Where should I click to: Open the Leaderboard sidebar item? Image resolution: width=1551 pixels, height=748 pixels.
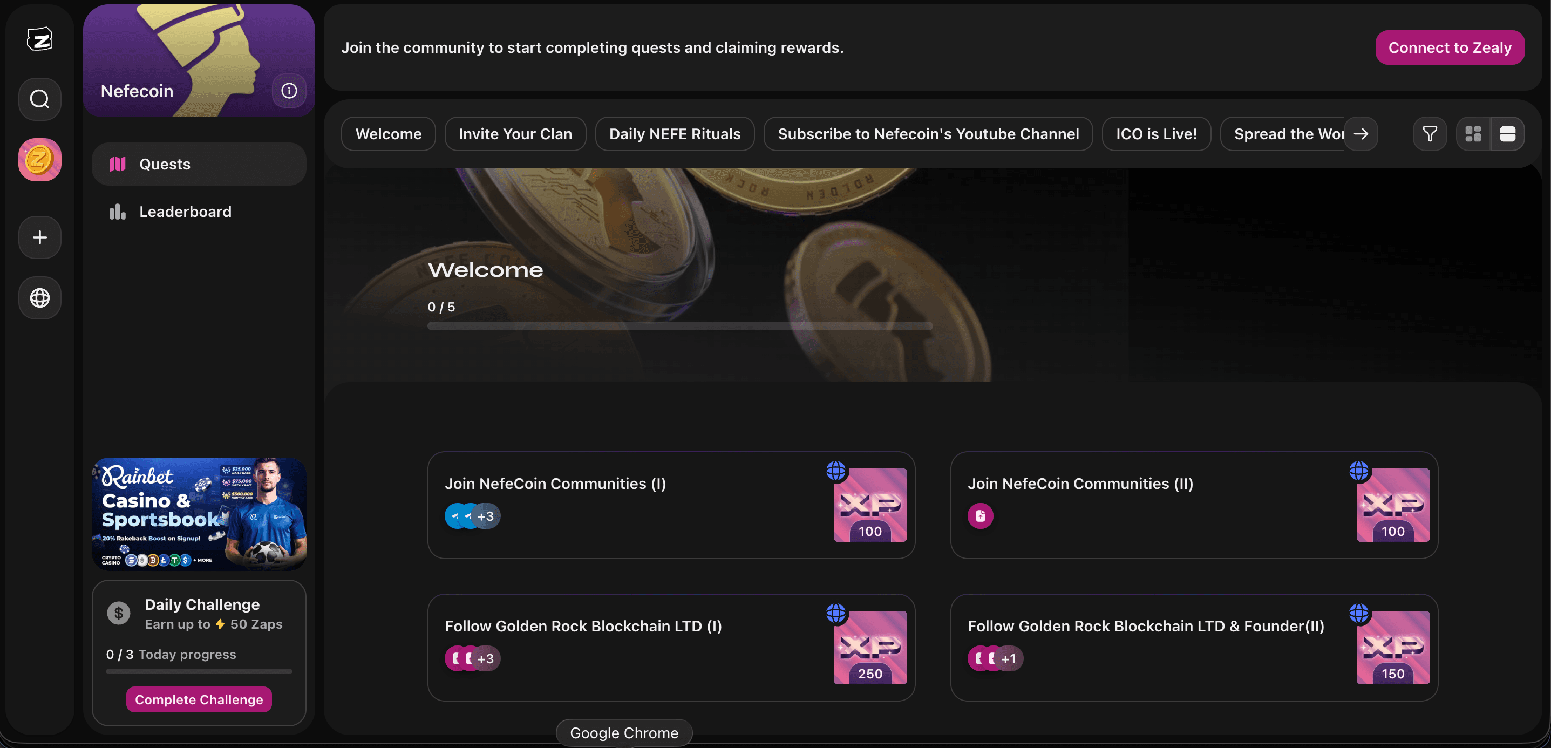point(199,212)
